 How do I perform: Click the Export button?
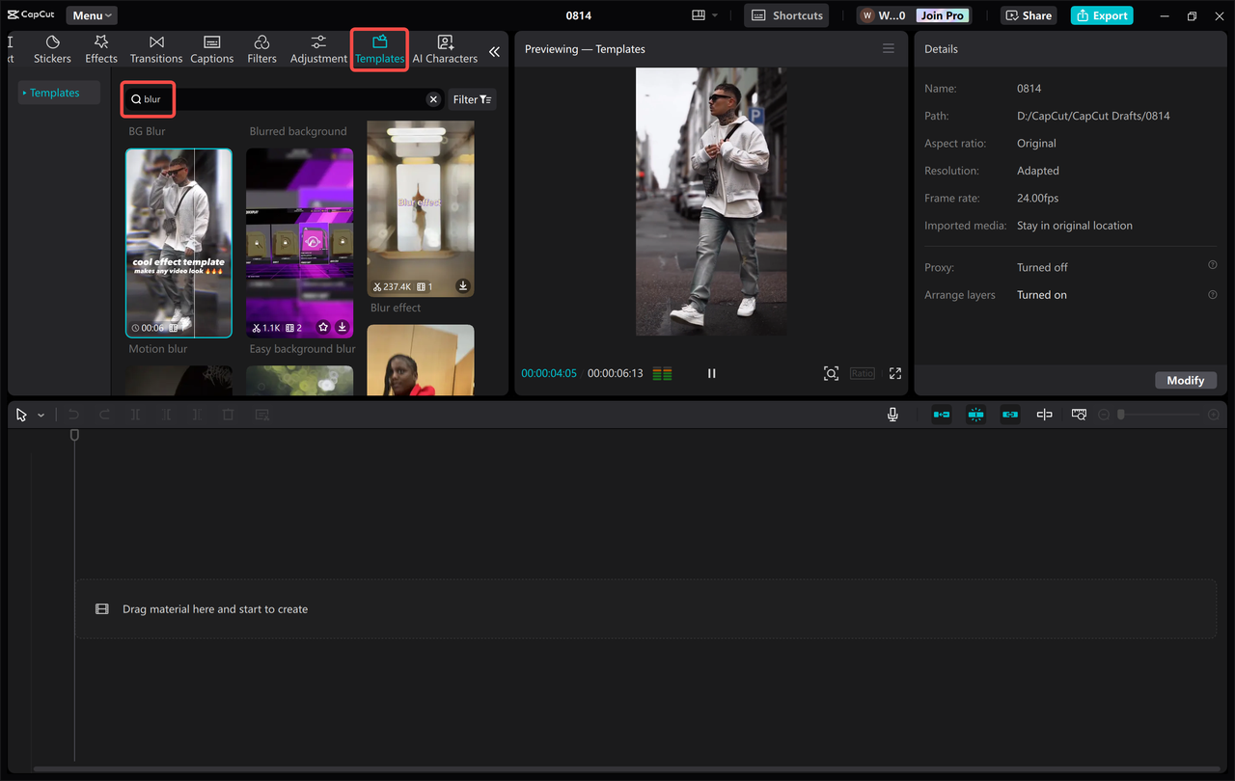[1101, 15]
